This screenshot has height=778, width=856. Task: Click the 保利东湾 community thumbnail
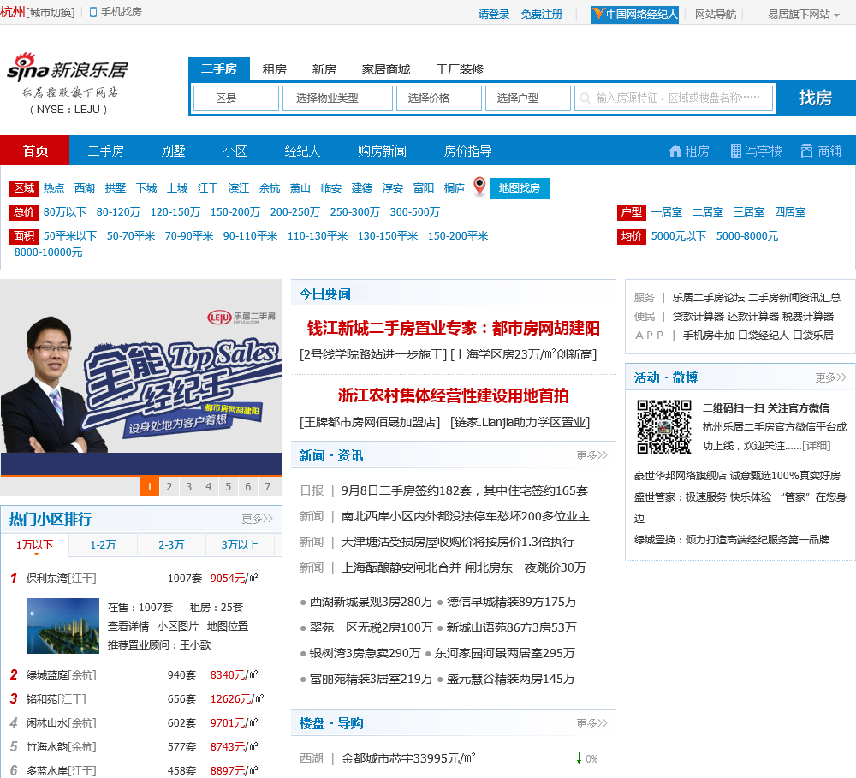pyautogui.click(x=62, y=627)
